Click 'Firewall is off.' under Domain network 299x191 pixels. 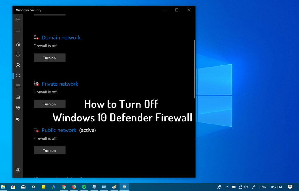tap(46, 46)
